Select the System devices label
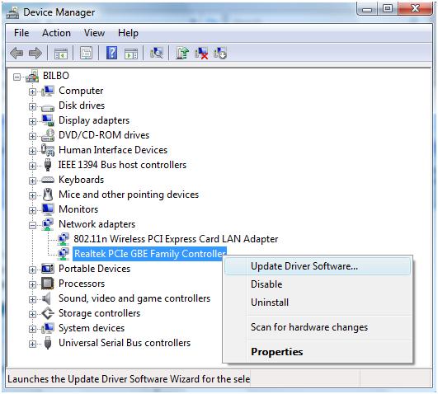This screenshot has height=394, width=438. 92,328
